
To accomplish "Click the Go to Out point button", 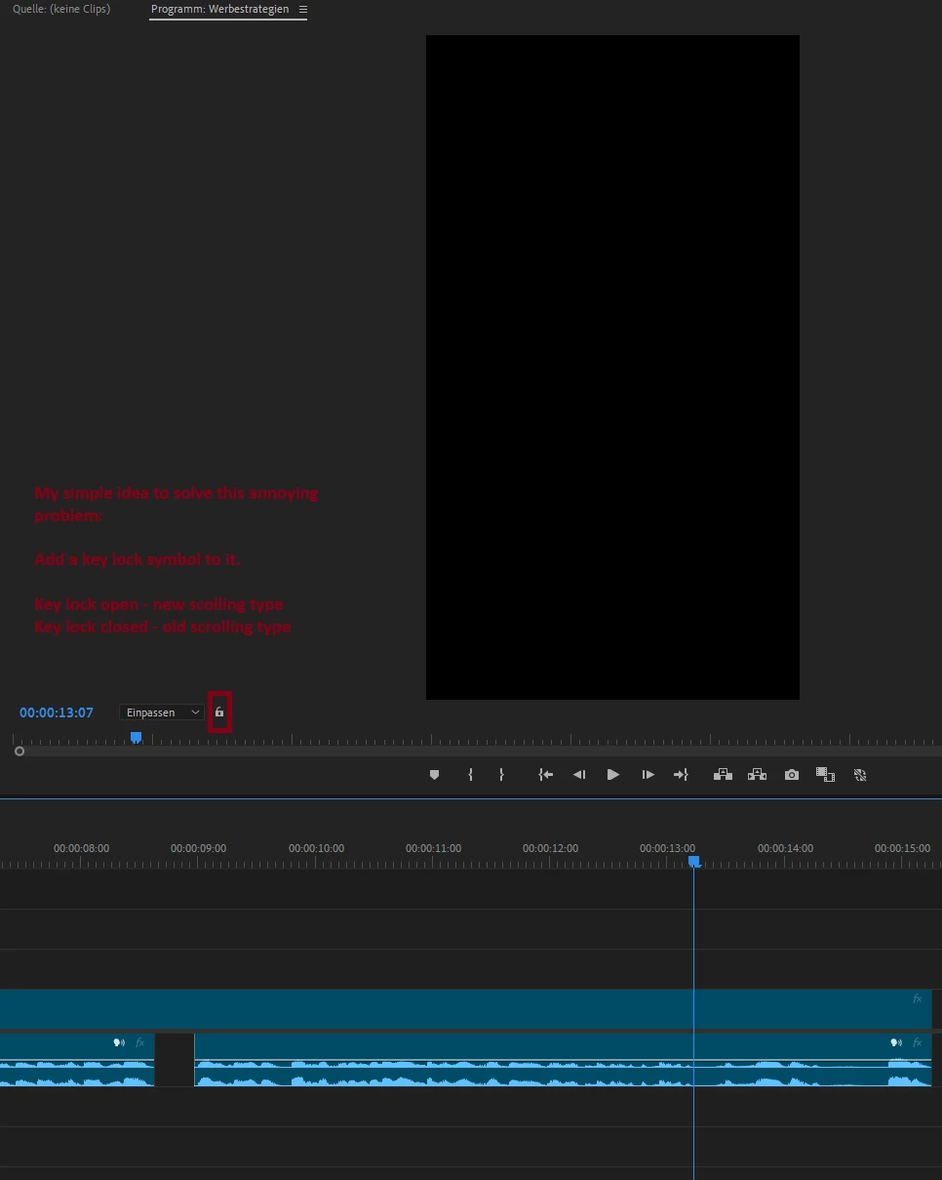I will pos(681,775).
